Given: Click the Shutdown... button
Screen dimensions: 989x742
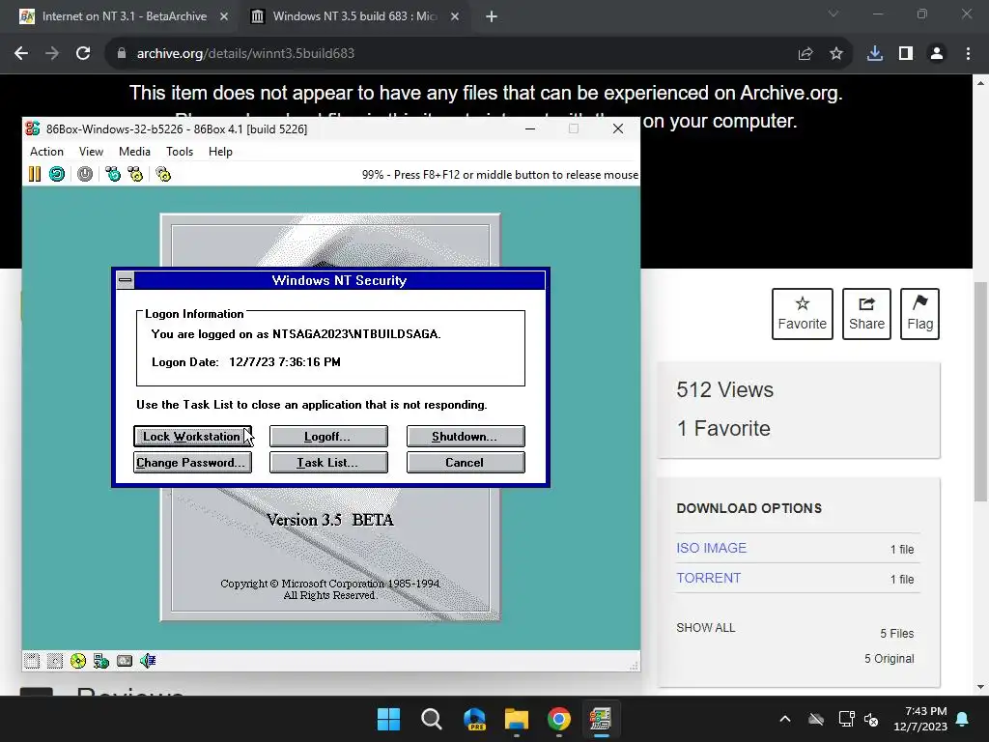Looking at the screenshot, I should 466,436.
